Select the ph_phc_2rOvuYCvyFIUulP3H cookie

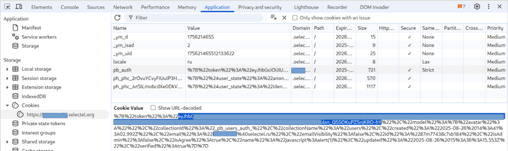[309, 78]
